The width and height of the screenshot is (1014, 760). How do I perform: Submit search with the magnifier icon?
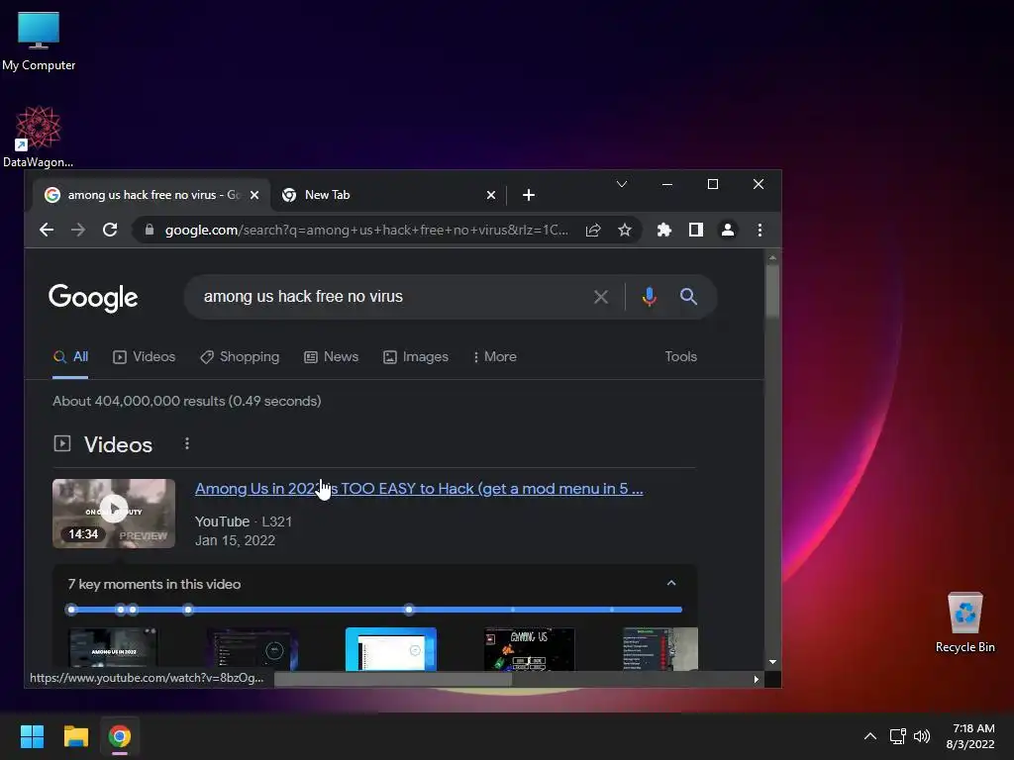click(x=689, y=297)
